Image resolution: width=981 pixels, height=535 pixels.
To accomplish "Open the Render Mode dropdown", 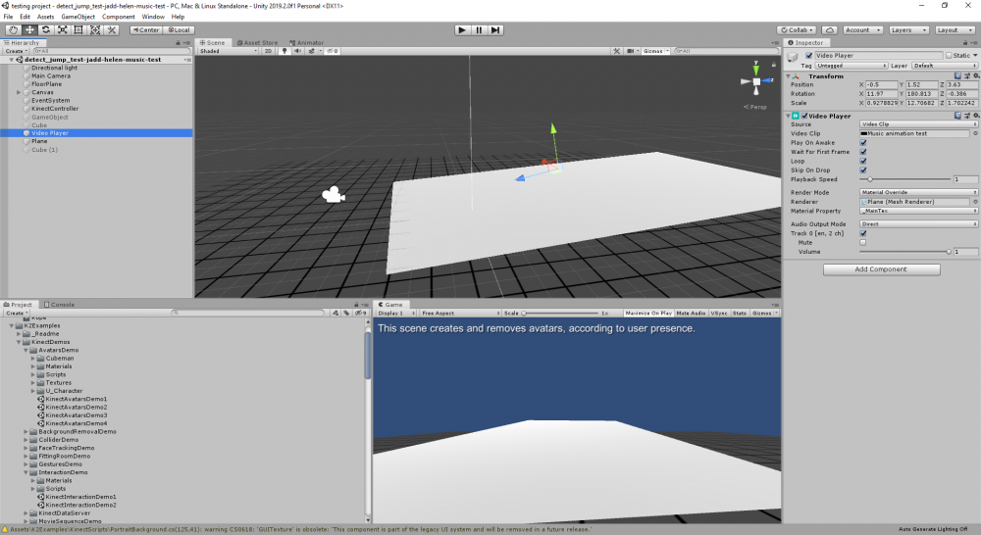I will pos(919,192).
